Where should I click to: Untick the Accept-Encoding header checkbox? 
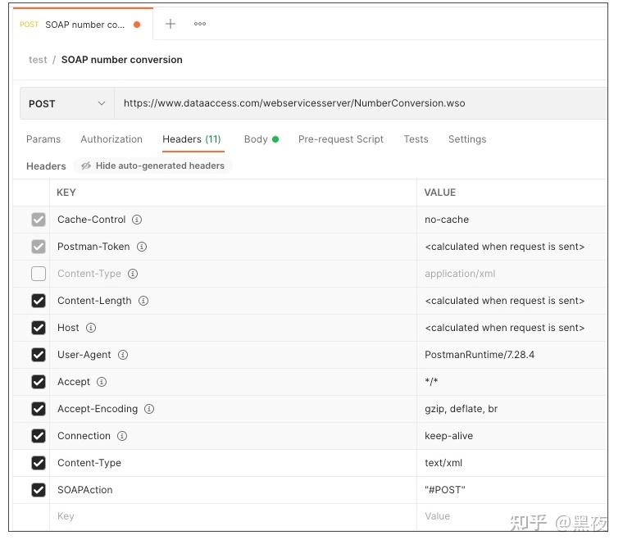coord(39,409)
